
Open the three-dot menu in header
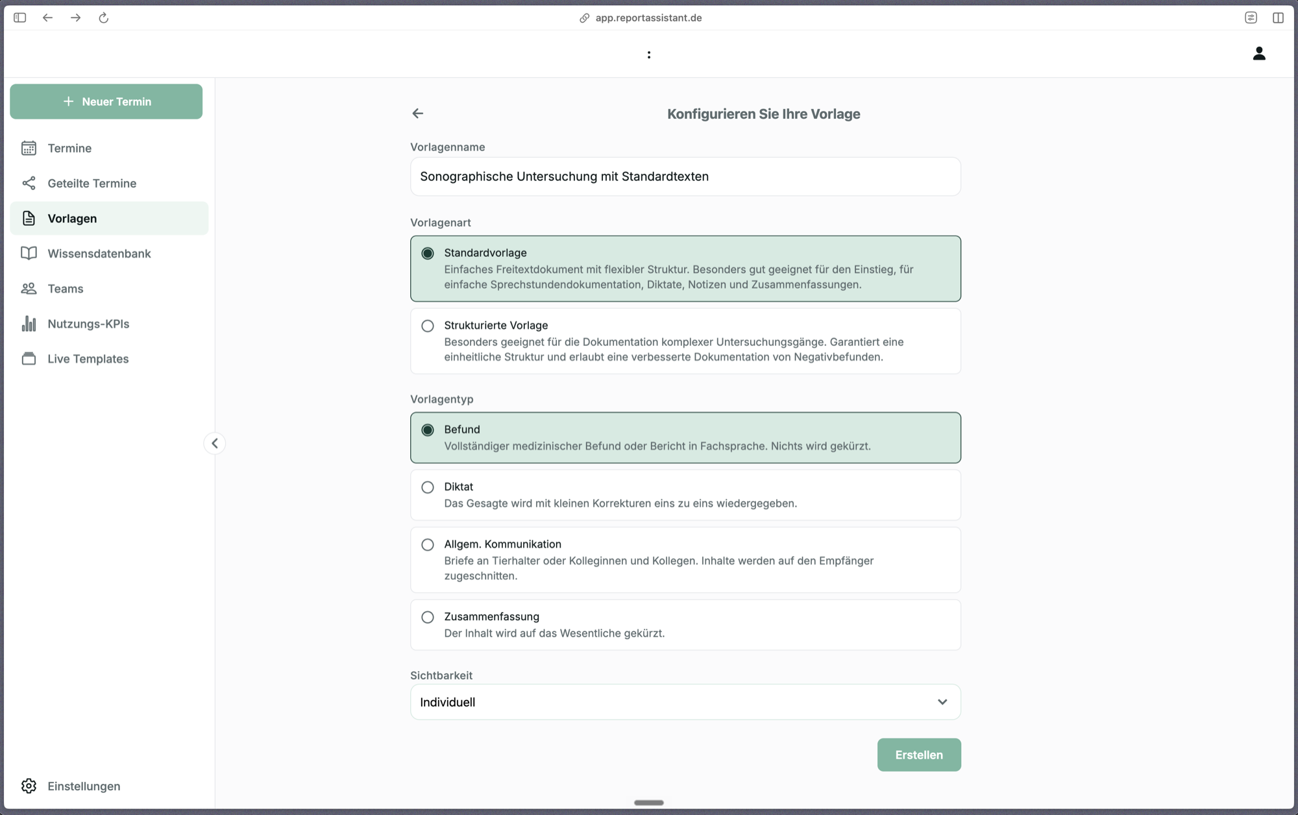click(x=649, y=55)
